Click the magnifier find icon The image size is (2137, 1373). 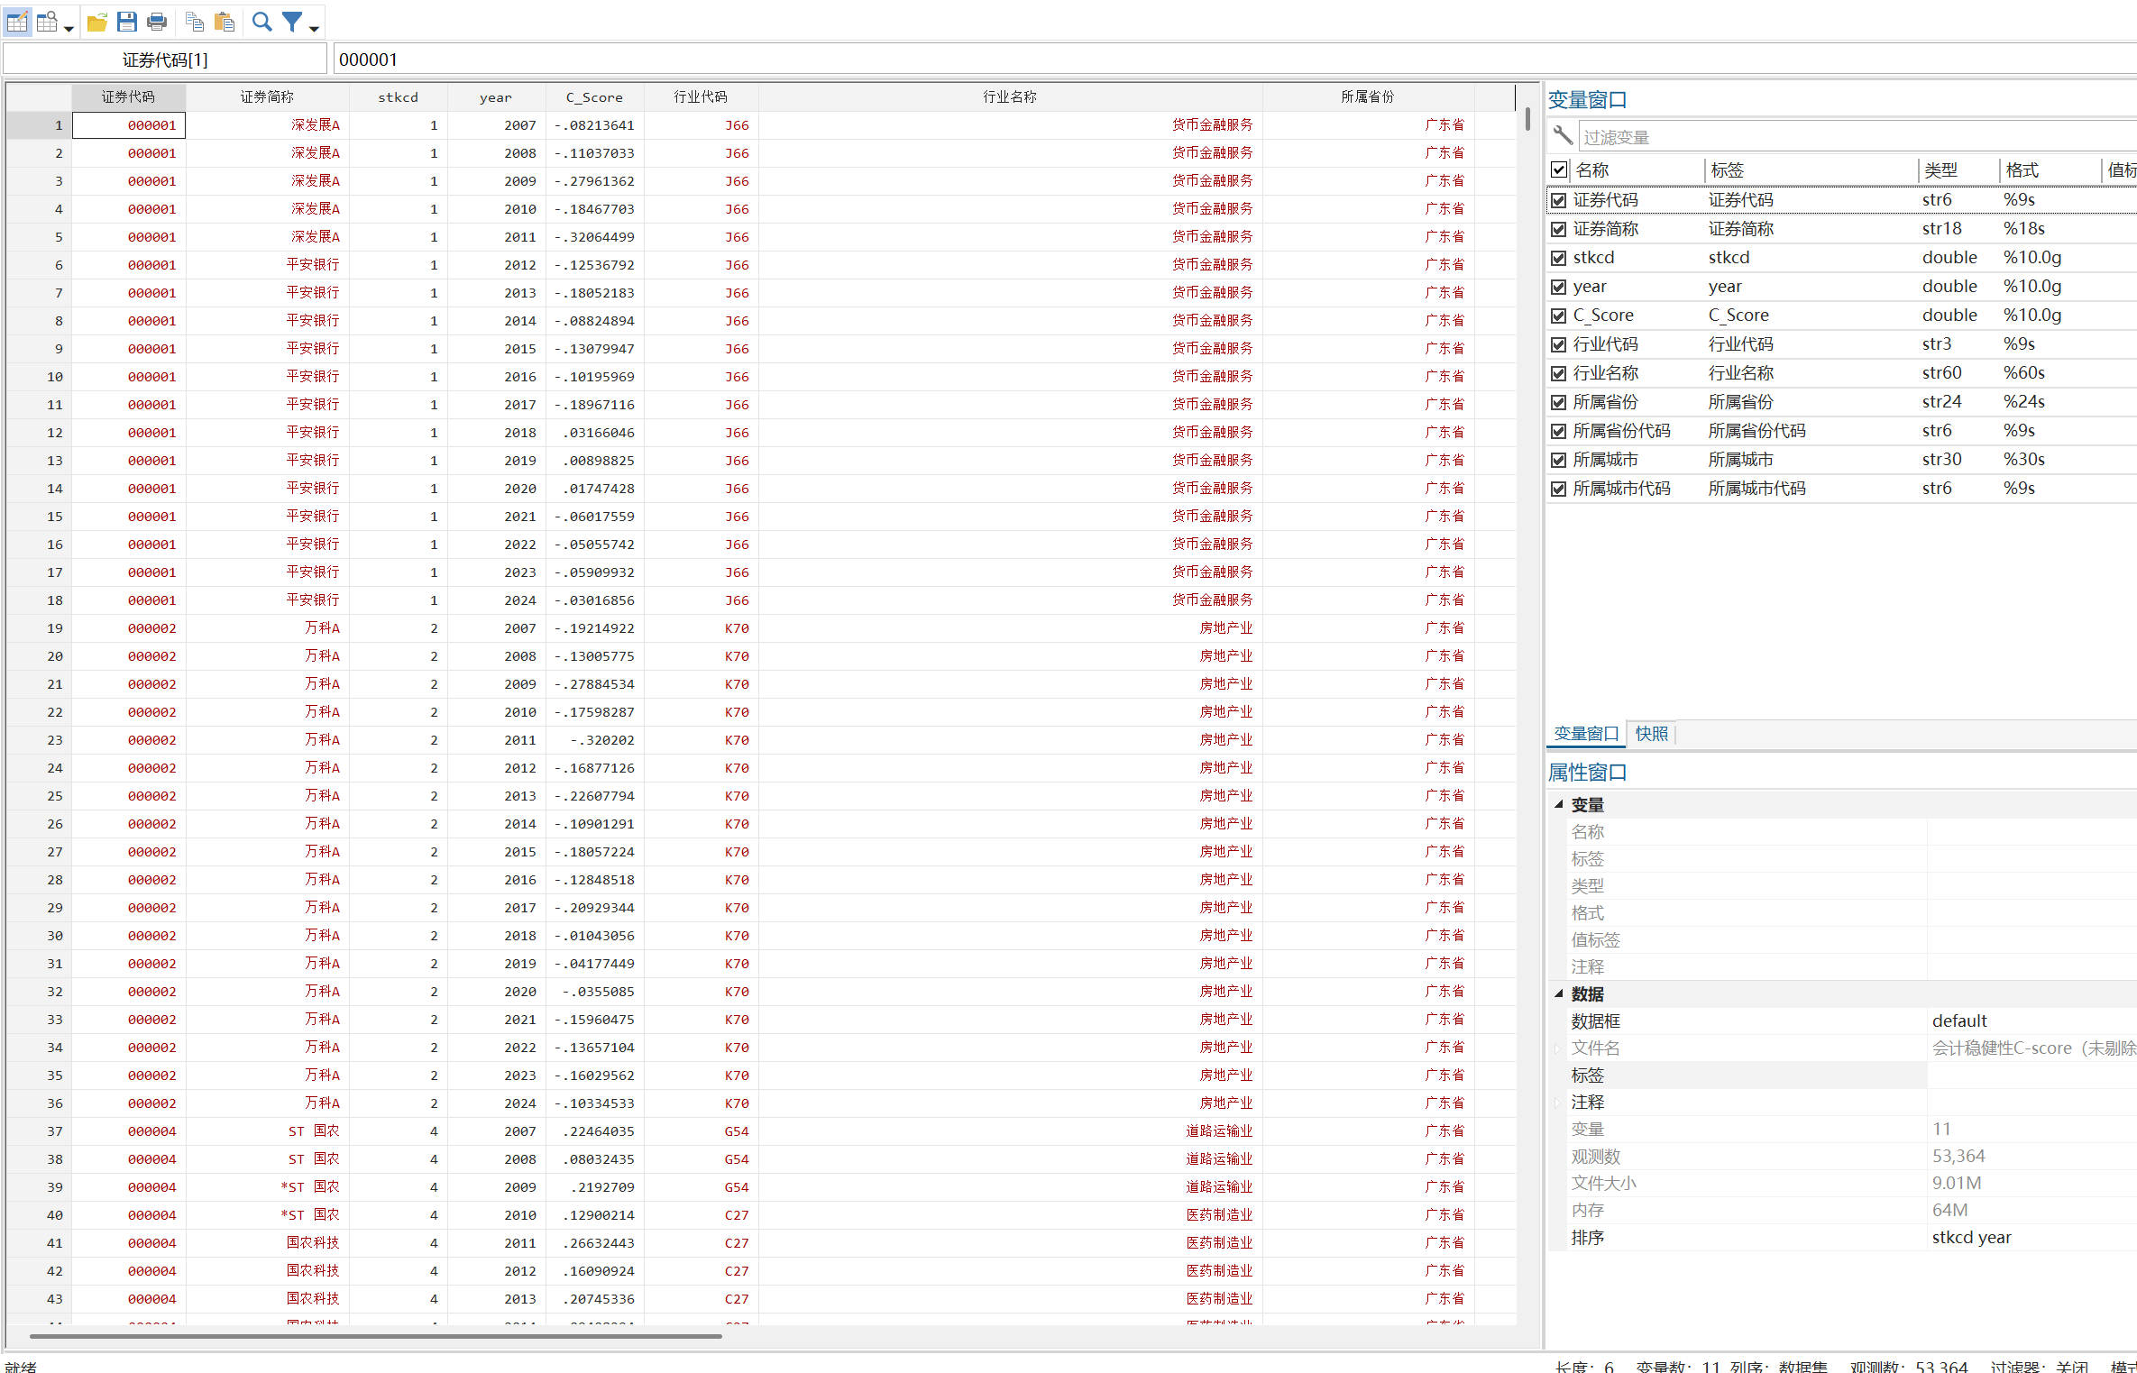(x=261, y=22)
